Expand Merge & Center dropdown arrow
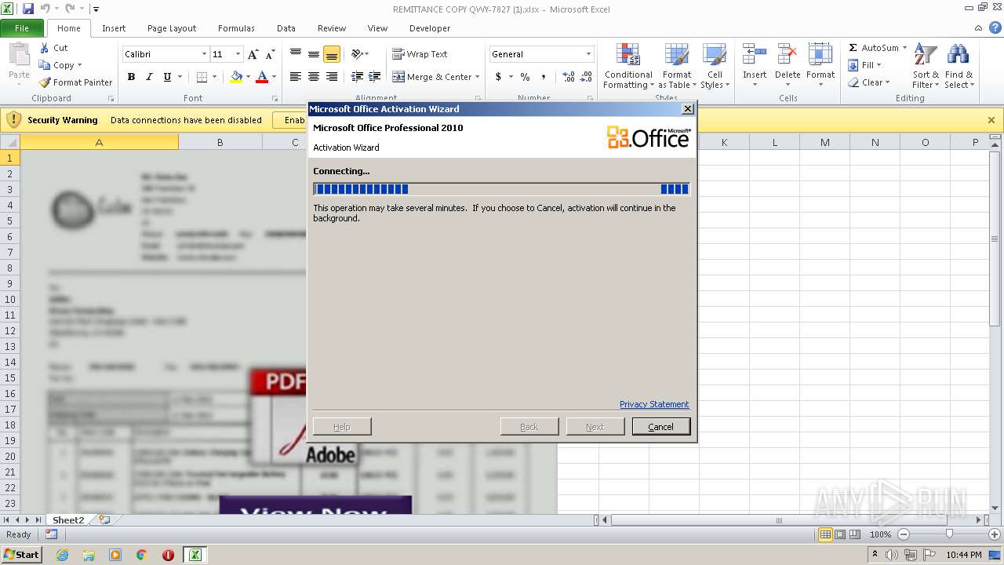The height and width of the screenshot is (565, 1004). pos(477,77)
